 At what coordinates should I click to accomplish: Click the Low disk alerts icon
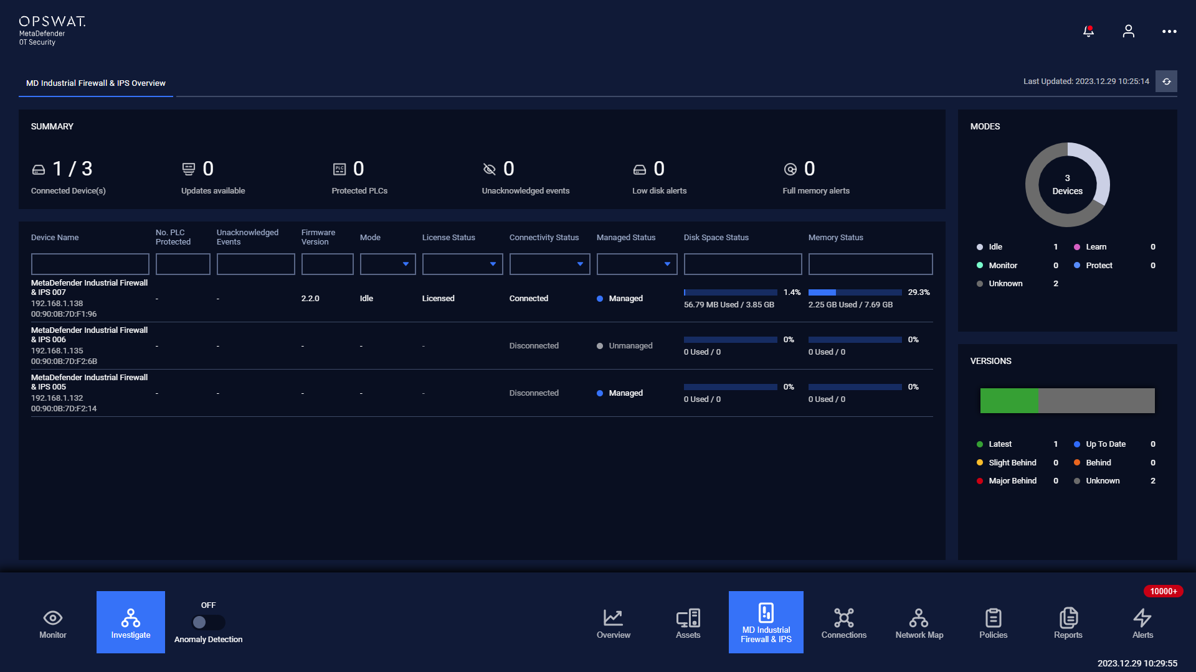[x=640, y=169]
